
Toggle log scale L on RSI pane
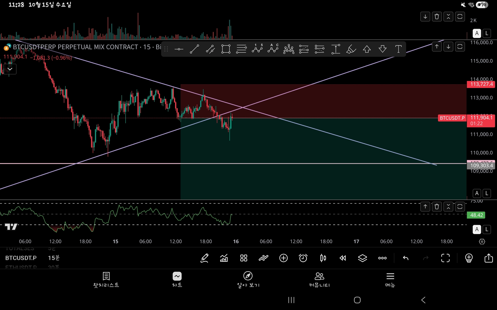coord(487,229)
